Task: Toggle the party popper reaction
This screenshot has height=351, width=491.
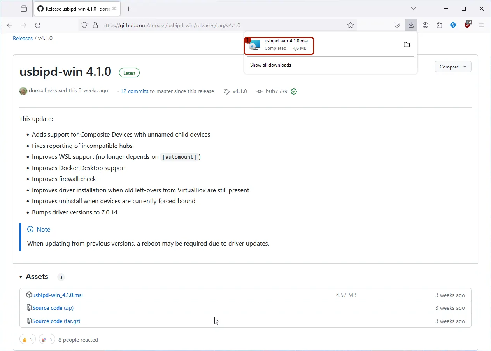Action: pos(47,339)
